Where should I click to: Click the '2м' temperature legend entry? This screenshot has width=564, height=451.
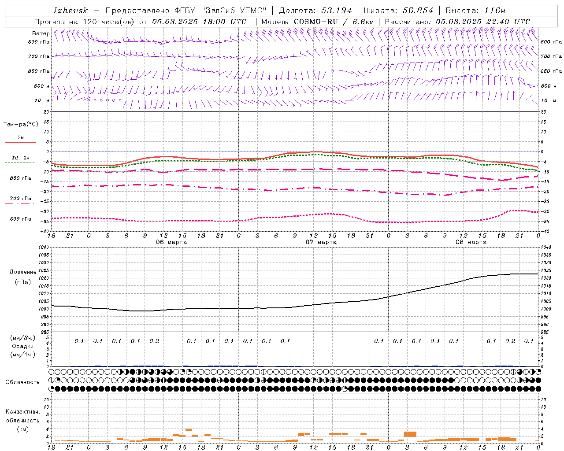[x=21, y=138]
